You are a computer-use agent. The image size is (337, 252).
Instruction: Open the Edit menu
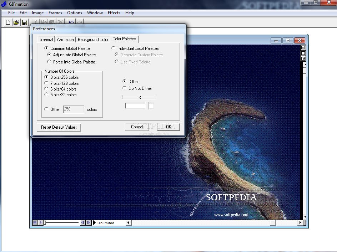23,13
